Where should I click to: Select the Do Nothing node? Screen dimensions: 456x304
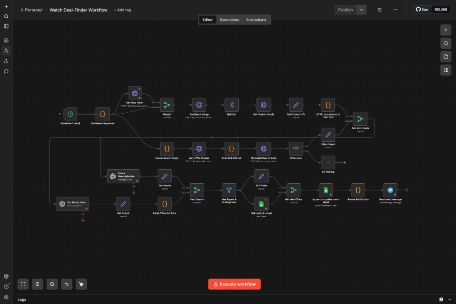click(328, 163)
